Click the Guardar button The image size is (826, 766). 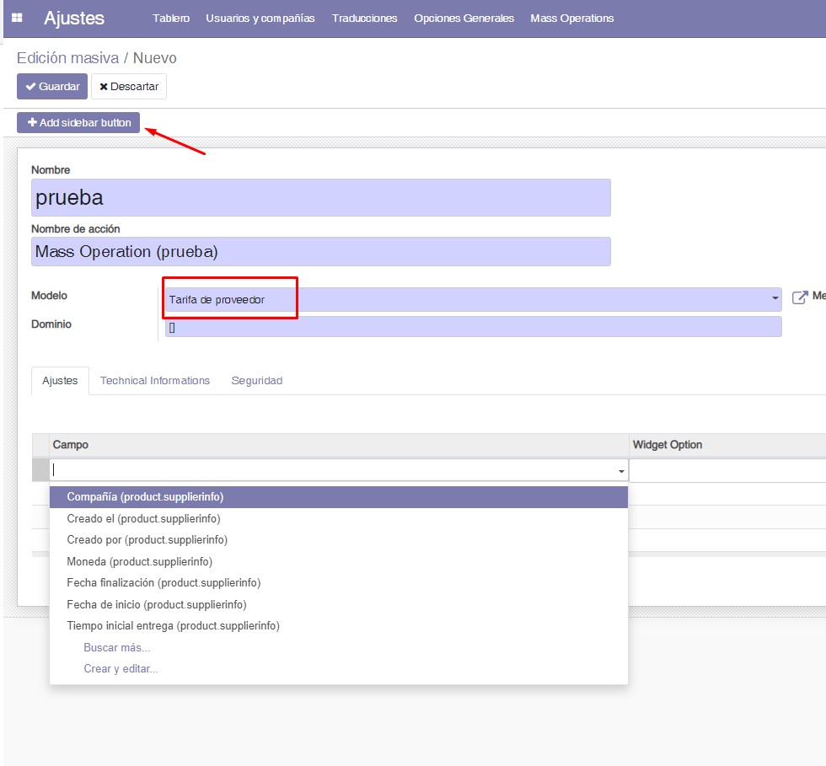pyautogui.click(x=52, y=87)
